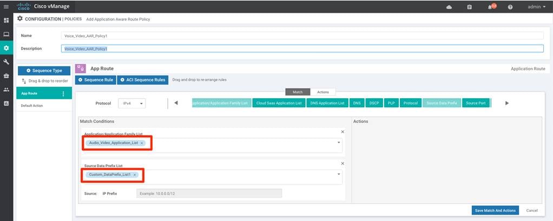Click the Cancel link
The height and width of the screenshot is (221, 553).
click(532, 210)
